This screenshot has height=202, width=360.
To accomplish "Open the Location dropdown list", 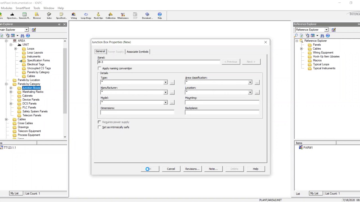I will pos(250,92).
